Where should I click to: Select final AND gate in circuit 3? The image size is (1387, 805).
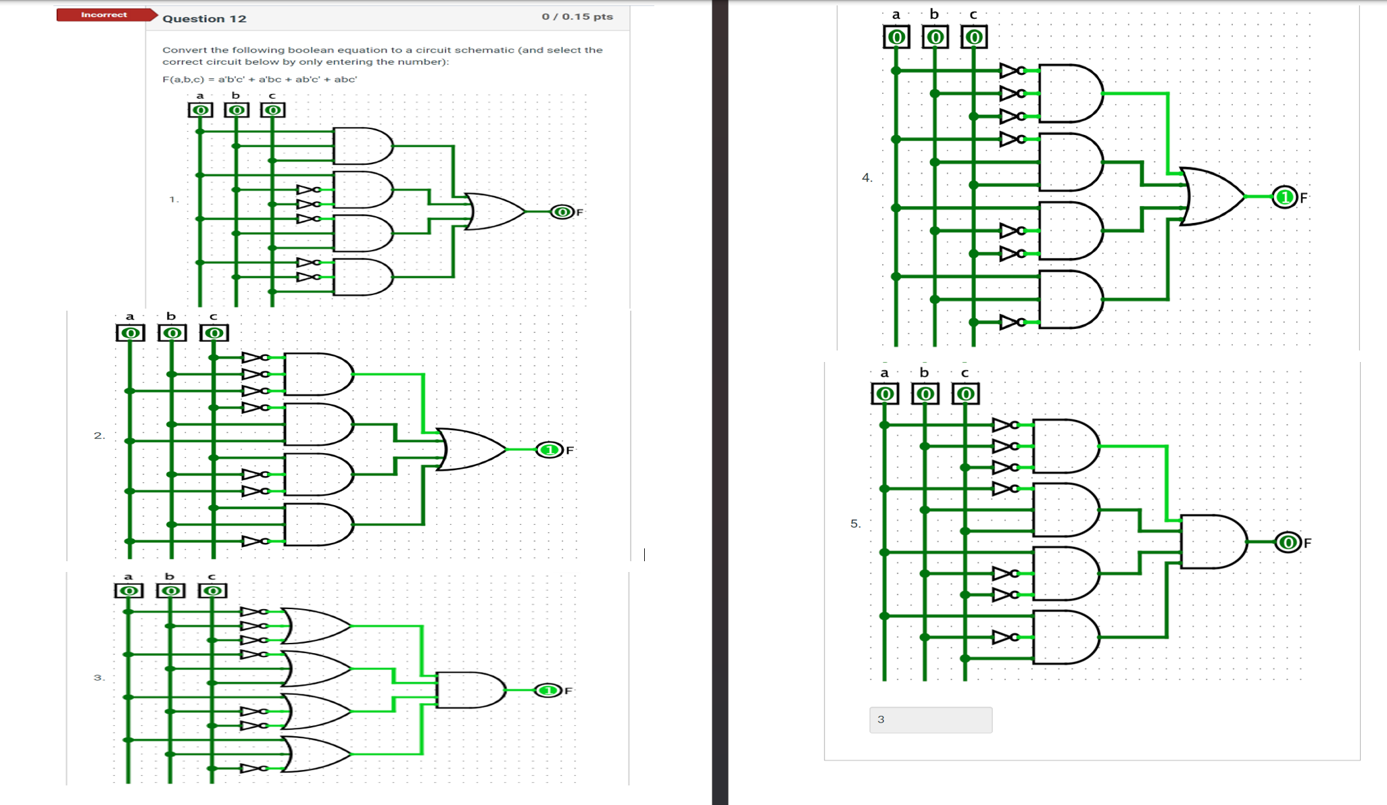point(470,690)
